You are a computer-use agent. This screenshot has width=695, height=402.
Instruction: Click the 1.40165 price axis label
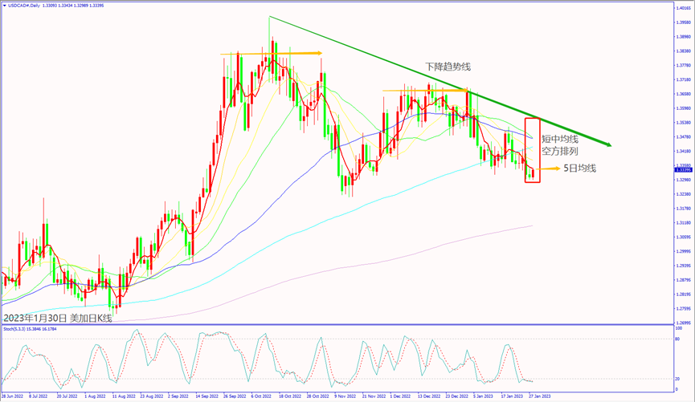tap(683, 8)
